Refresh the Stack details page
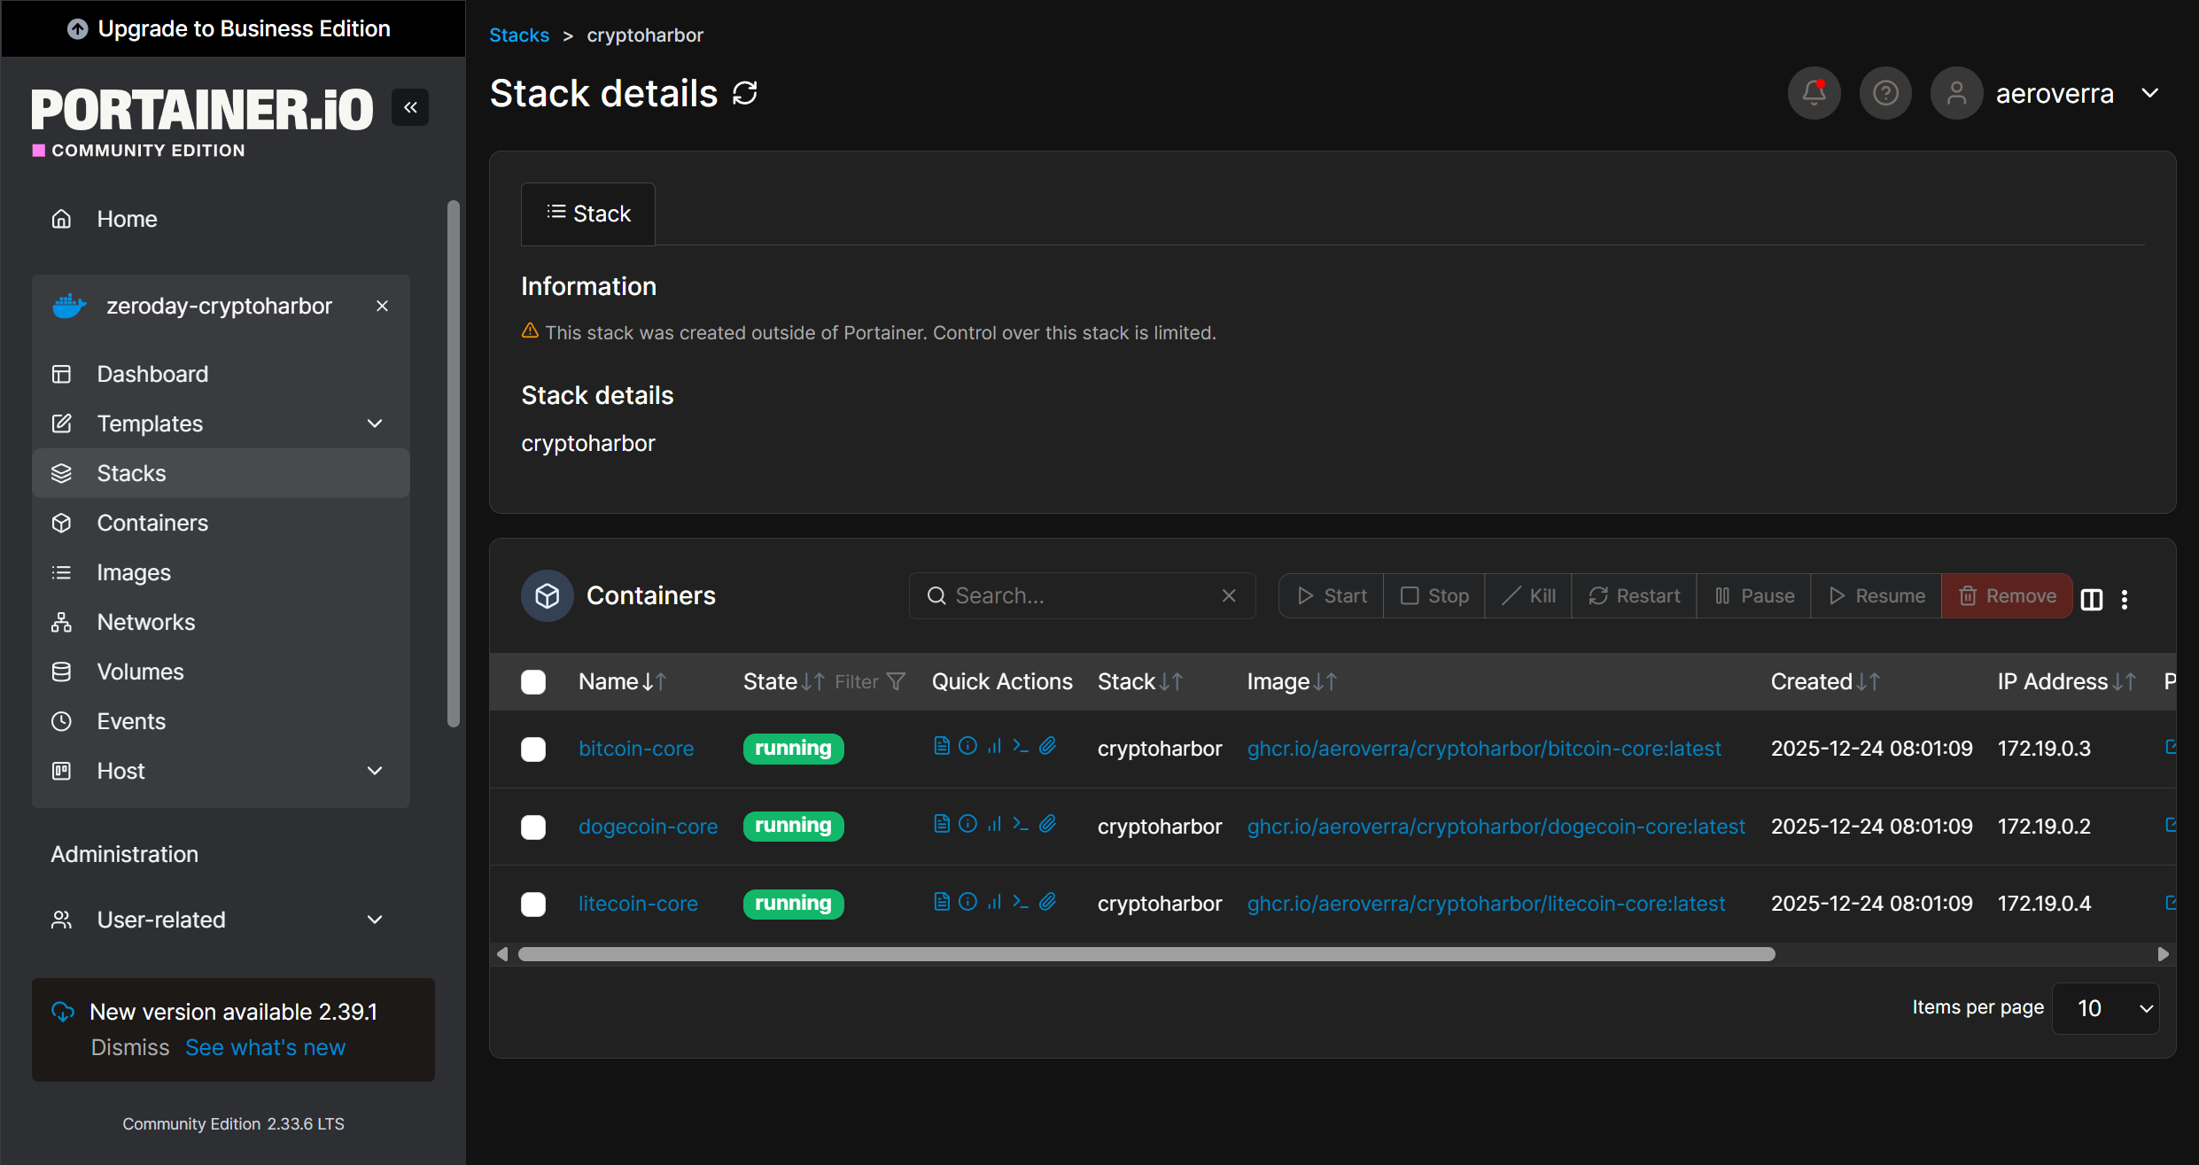This screenshot has width=2199, height=1165. pyautogui.click(x=745, y=93)
